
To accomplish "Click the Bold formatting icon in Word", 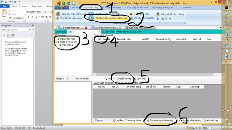I will pyautogui.click(x=28, y=17).
